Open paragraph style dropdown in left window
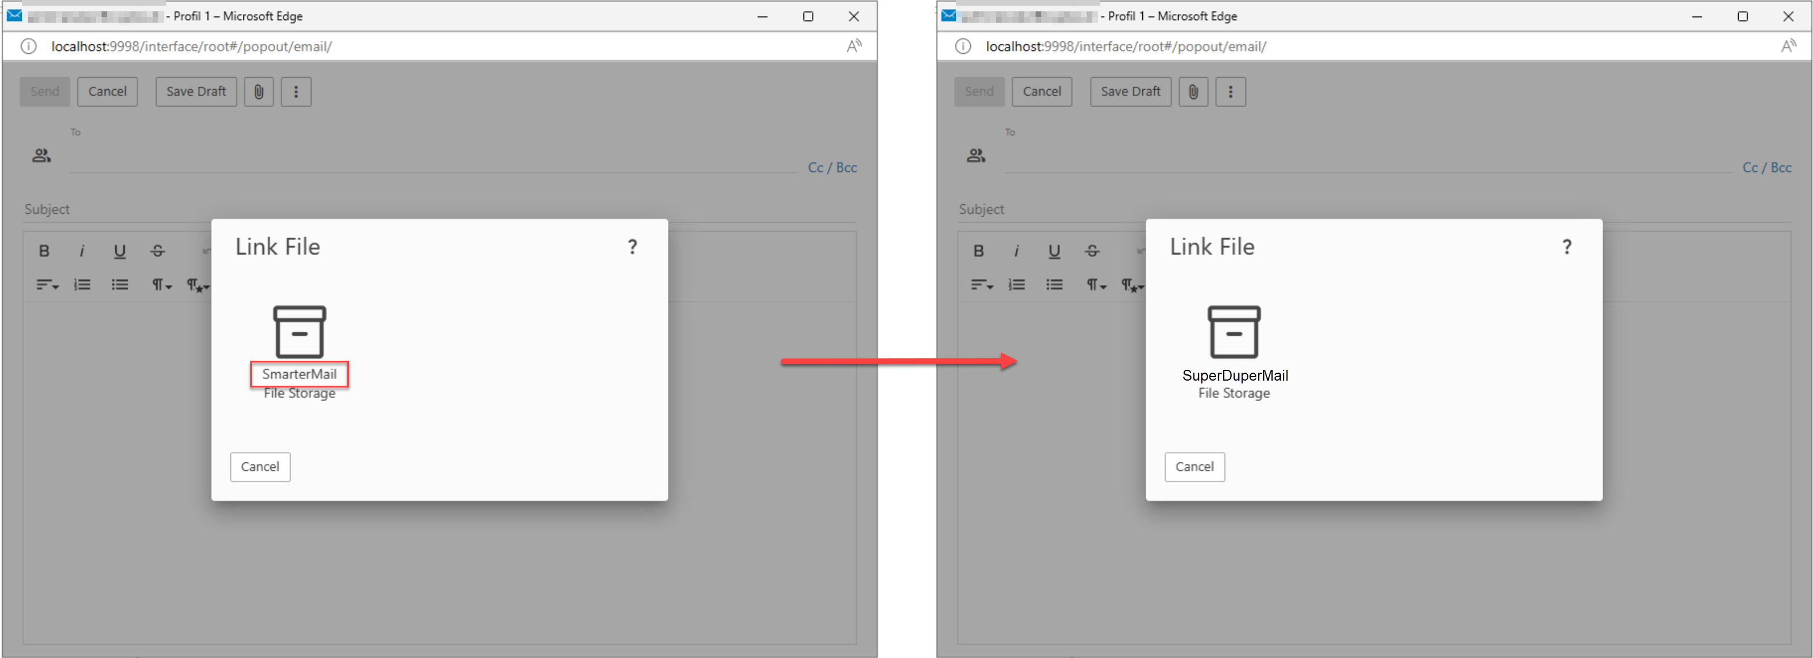This screenshot has width=1813, height=658. pos(199,285)
